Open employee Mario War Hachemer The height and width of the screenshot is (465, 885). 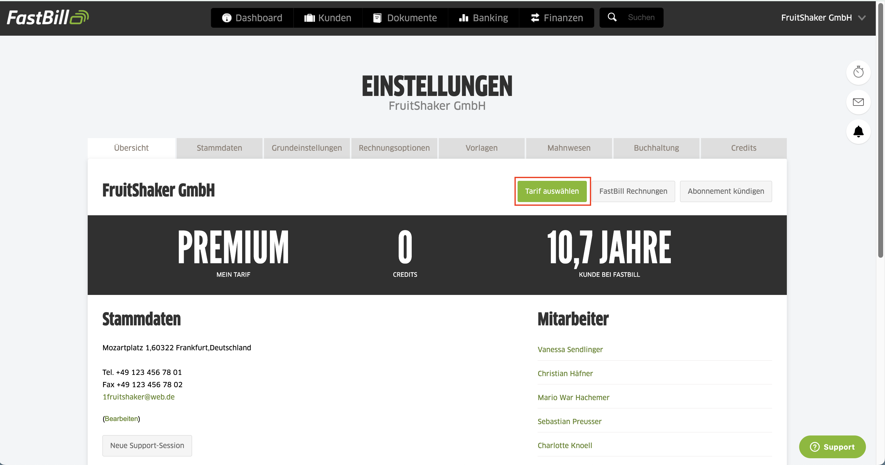tap(573, 397)
